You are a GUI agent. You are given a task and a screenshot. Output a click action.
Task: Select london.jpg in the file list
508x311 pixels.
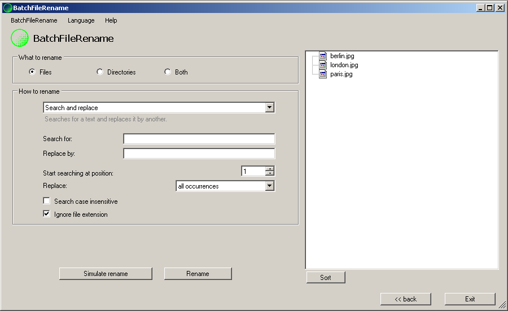click(344, 65)
